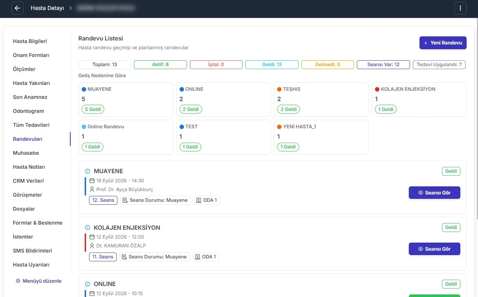
Task: Click the back arrow icon in header
Action: (x=17, y=8)
